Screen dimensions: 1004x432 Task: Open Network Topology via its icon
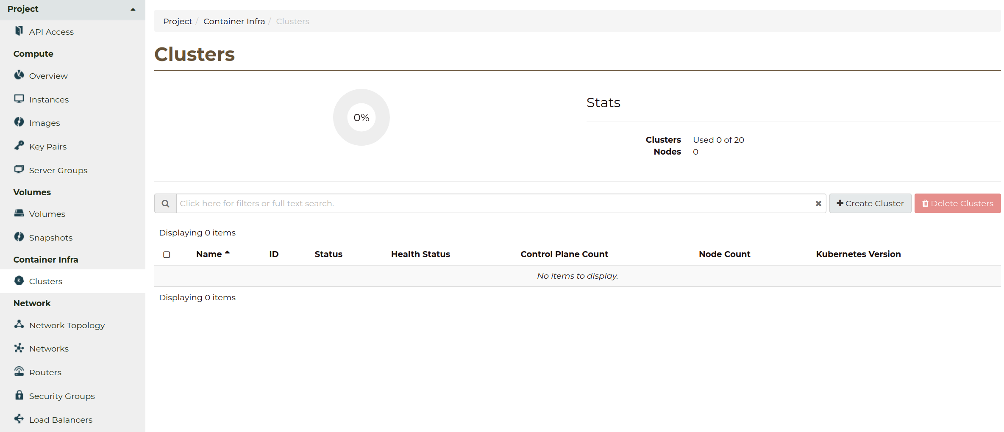point(19,324)
